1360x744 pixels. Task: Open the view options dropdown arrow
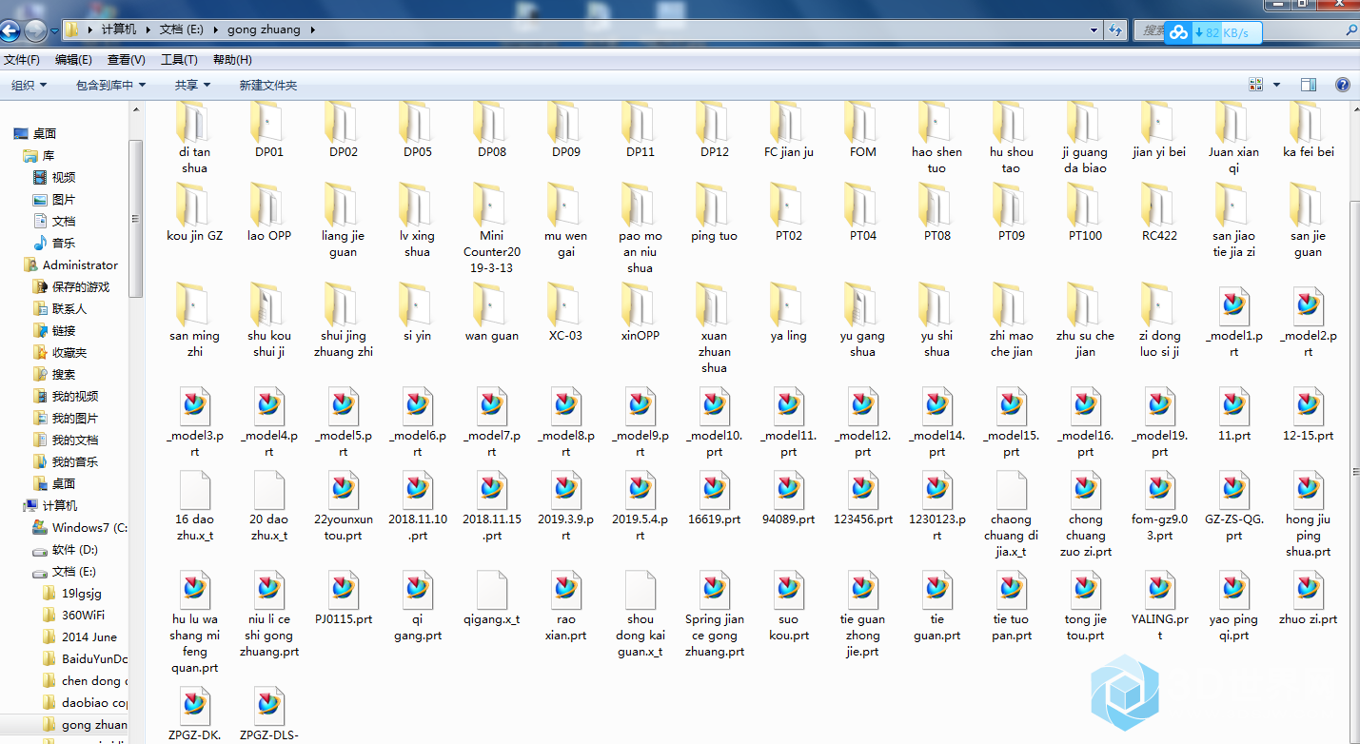click(1276, 85)
